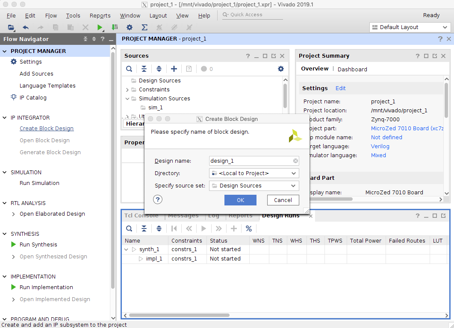Open Project Manager window help icon
The image size is (454, 328).
[x=440, y=39]
